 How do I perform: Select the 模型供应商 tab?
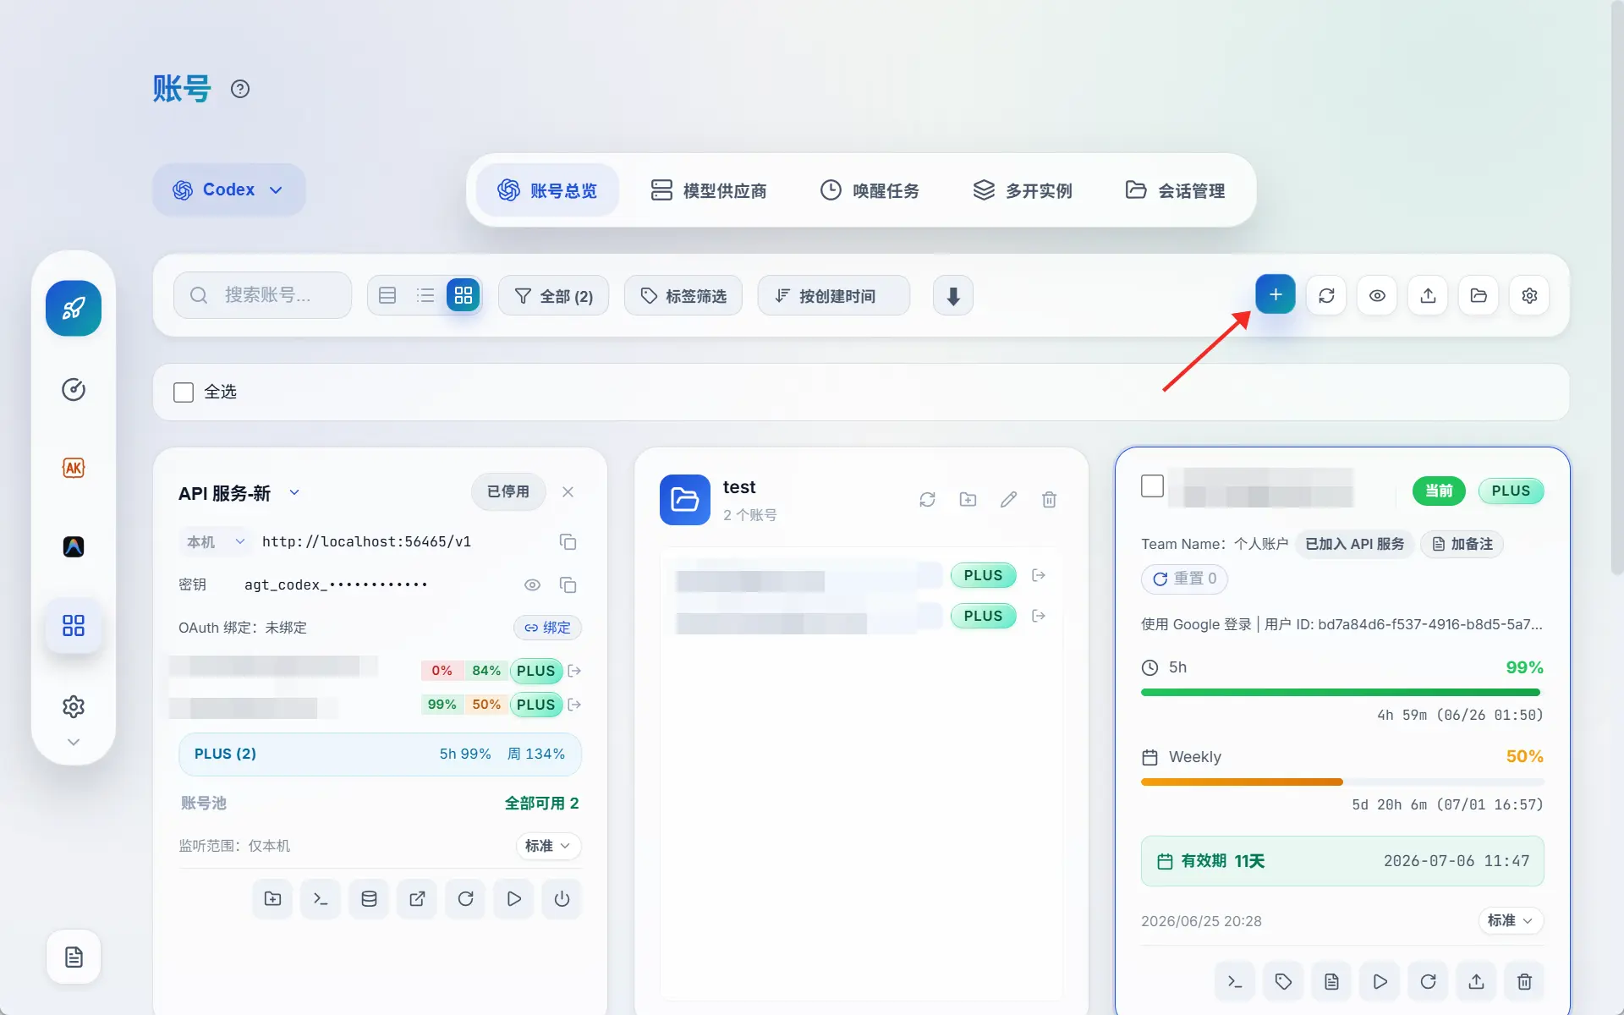tap(709, 190)
